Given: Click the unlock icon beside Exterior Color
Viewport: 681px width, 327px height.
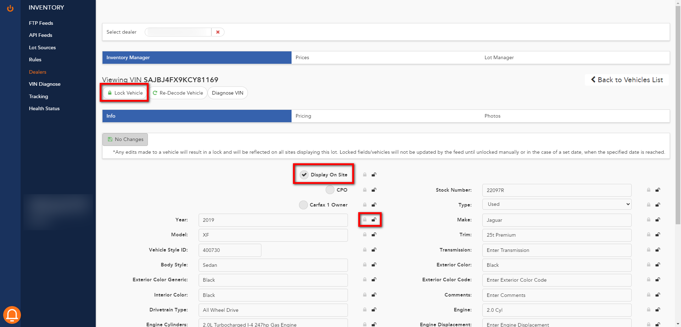Looking at the screenshot, I should coord(658,265).
